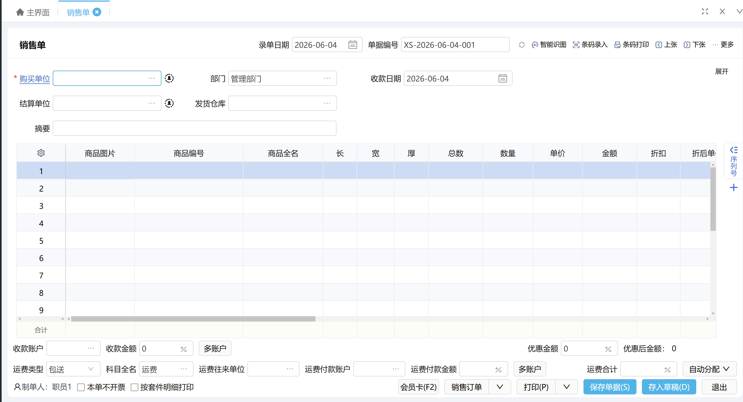Click the 运费付款金额 plus-minus icon
The height and width of the screenshot is (402, 743).
pos(498,369)
